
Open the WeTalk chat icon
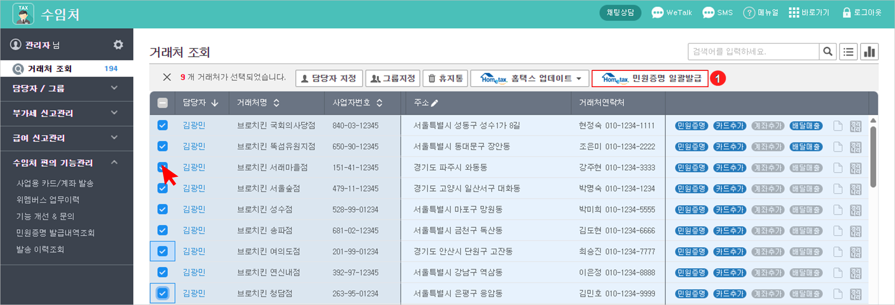tap(657, 13)
